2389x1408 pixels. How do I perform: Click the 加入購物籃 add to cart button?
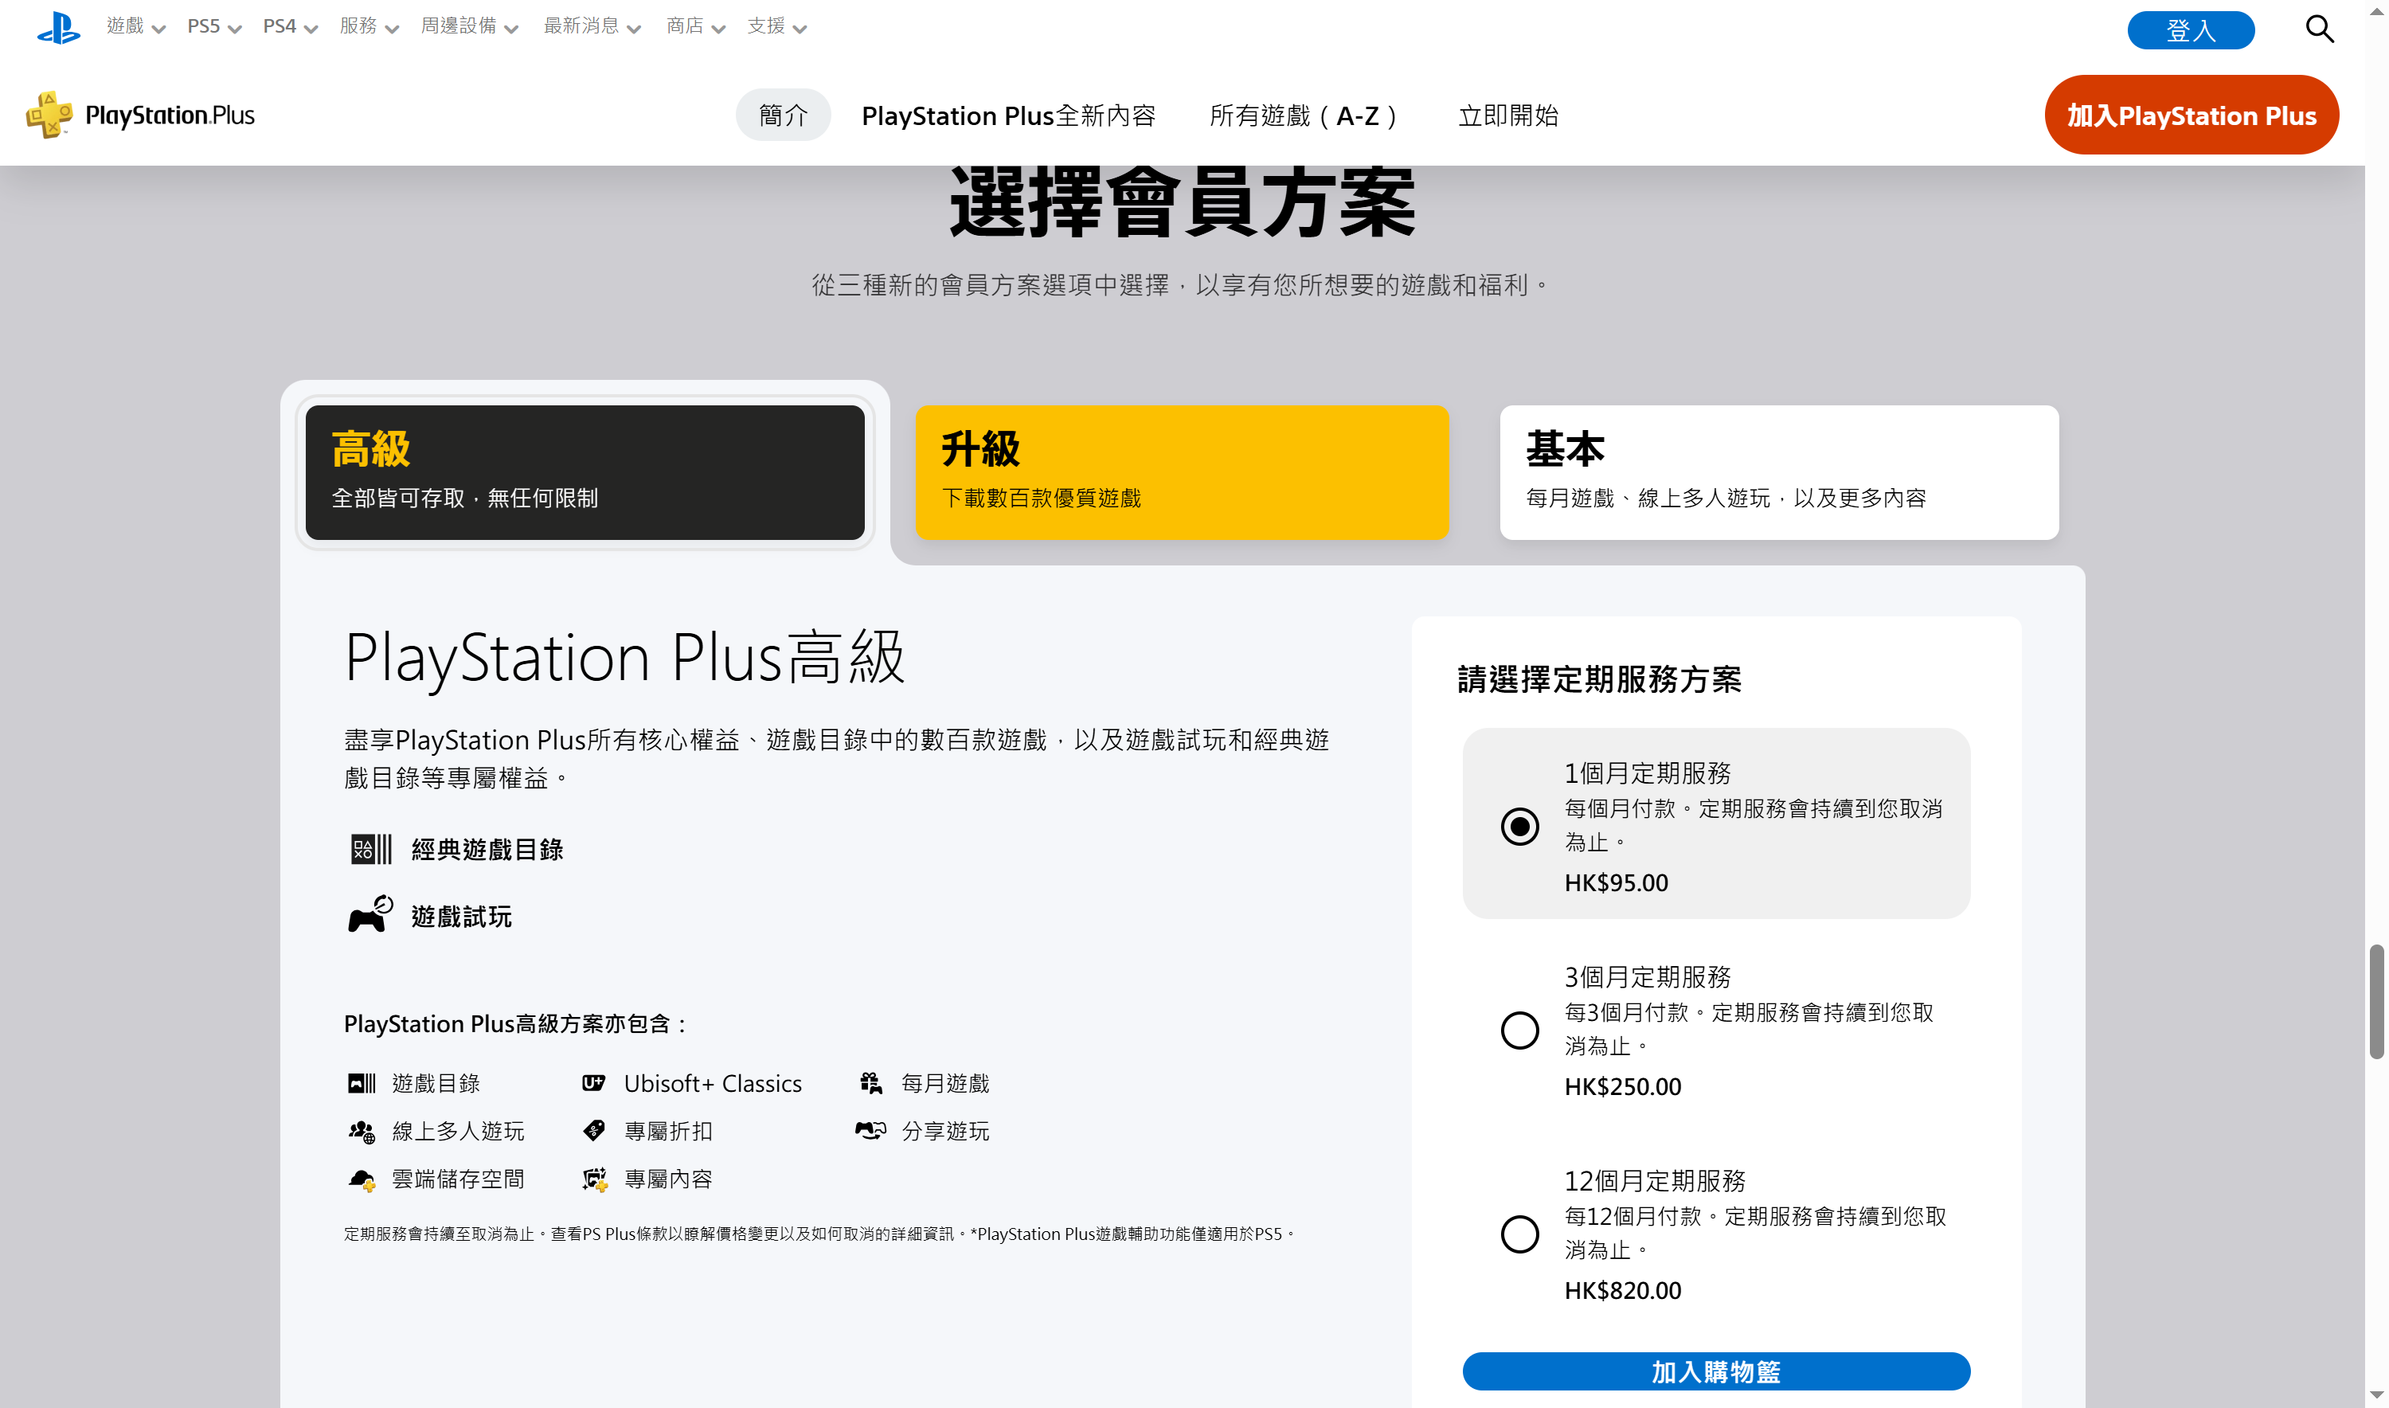(x=1715, y=1371)
